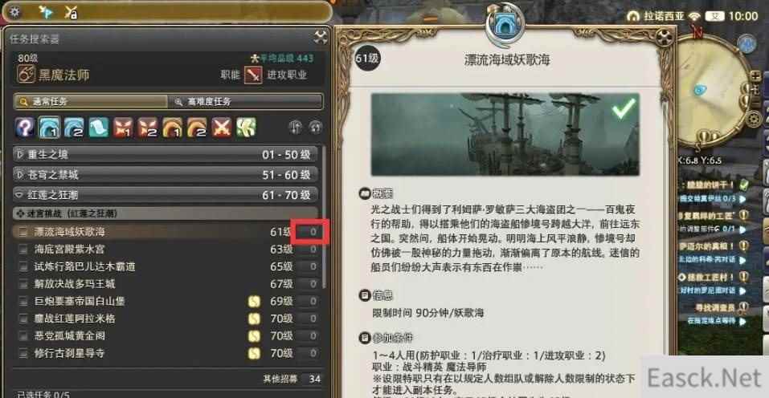
Task: Click the gear settings icon at top left
Action: tap(14, 12)
